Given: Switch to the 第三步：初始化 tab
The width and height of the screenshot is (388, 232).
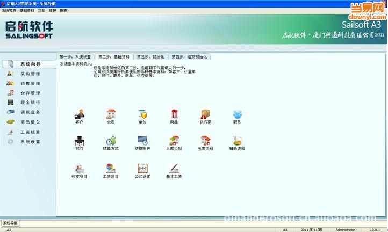Looking at the screenshot, I should point(150,56).
